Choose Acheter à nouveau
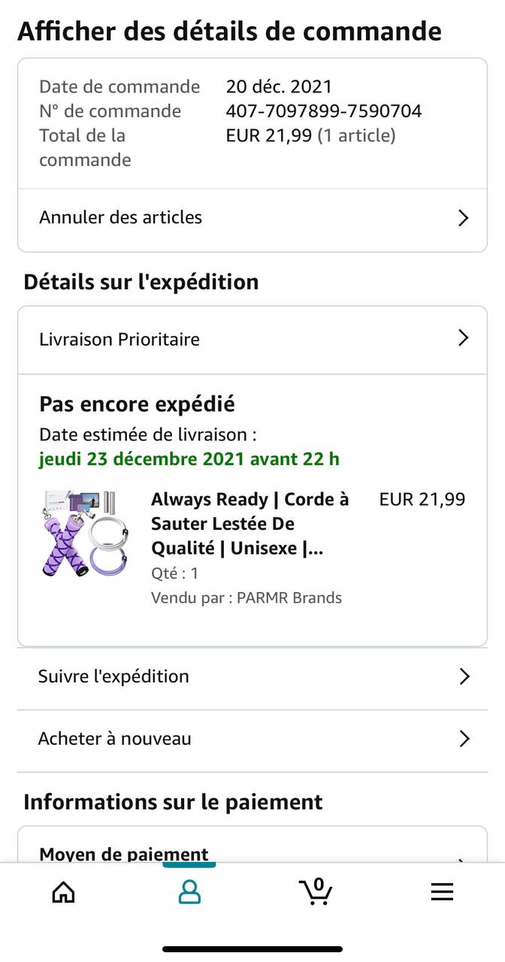Viewport: 505px width, 962px height. 114,739
